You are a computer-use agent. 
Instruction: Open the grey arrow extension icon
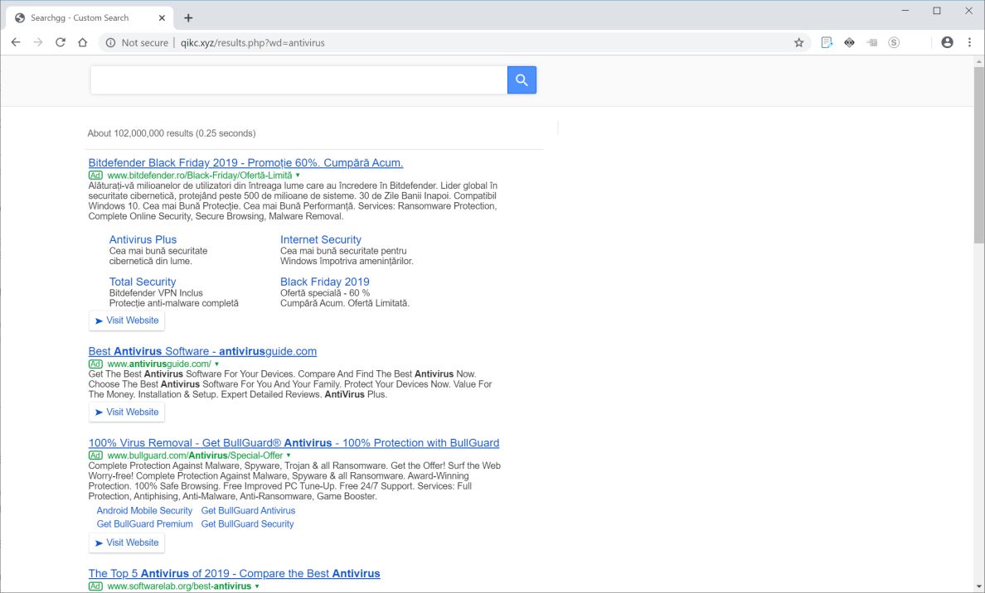click(871, 43)
